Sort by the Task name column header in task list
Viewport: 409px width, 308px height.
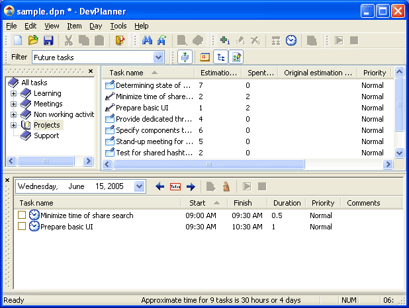pos(148,73)
